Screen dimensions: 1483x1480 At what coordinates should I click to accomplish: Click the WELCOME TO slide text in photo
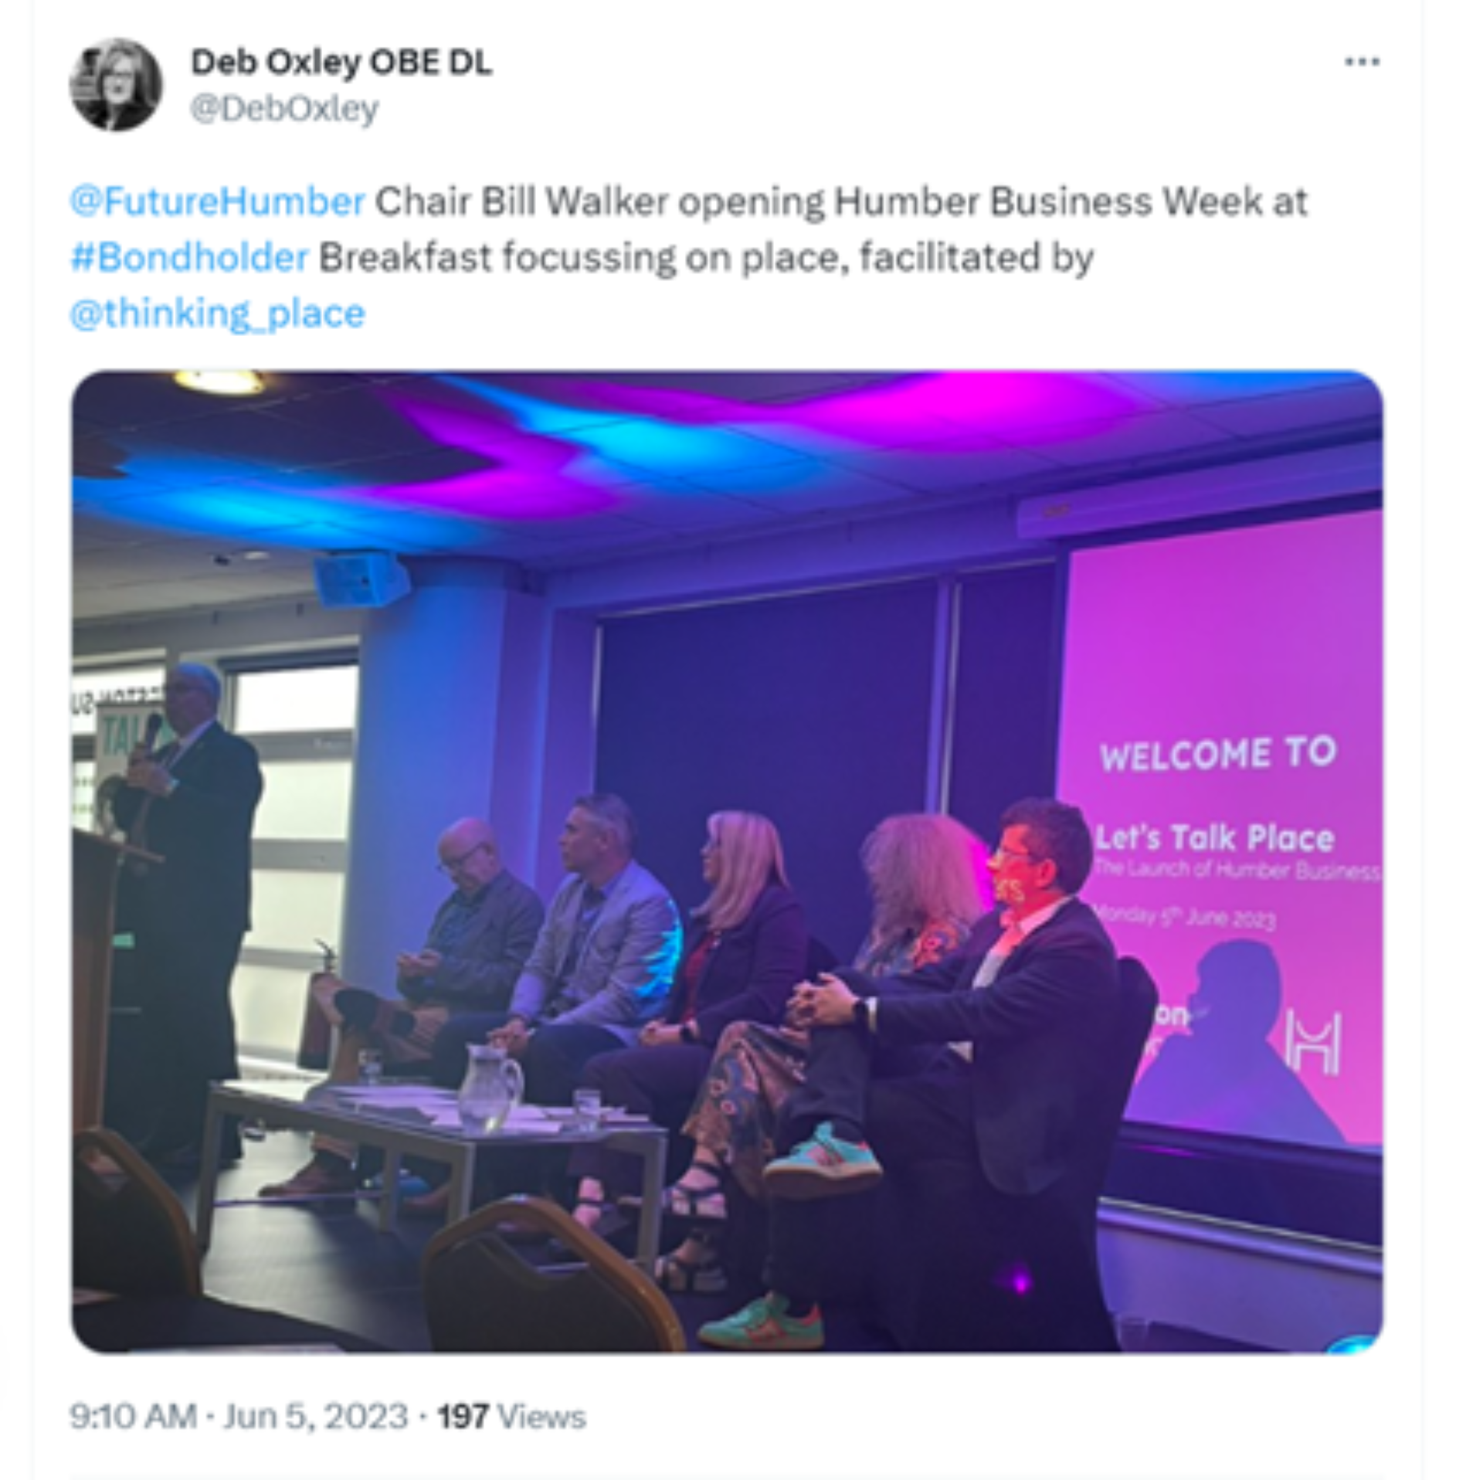[x=1218, y=753]
